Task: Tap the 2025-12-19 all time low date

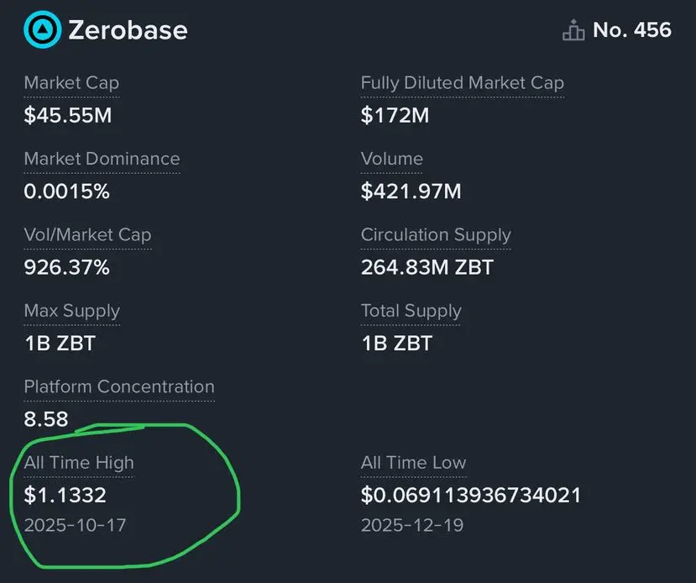Action: click(411, 526)
